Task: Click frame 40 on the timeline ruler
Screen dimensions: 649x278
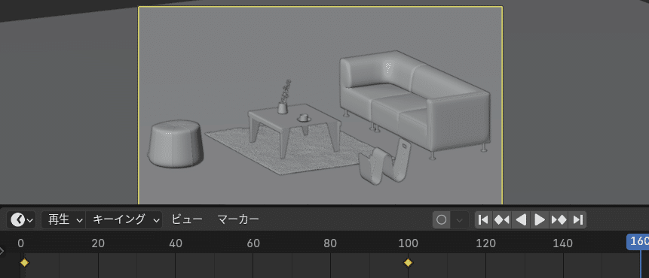Action: 176,243
